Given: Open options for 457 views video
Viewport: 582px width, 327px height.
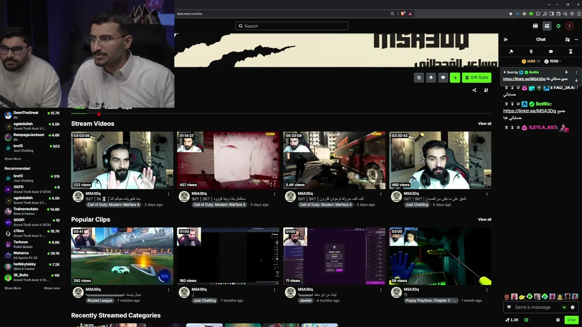Looking at the screenshot, I should (x=275, y=194).
